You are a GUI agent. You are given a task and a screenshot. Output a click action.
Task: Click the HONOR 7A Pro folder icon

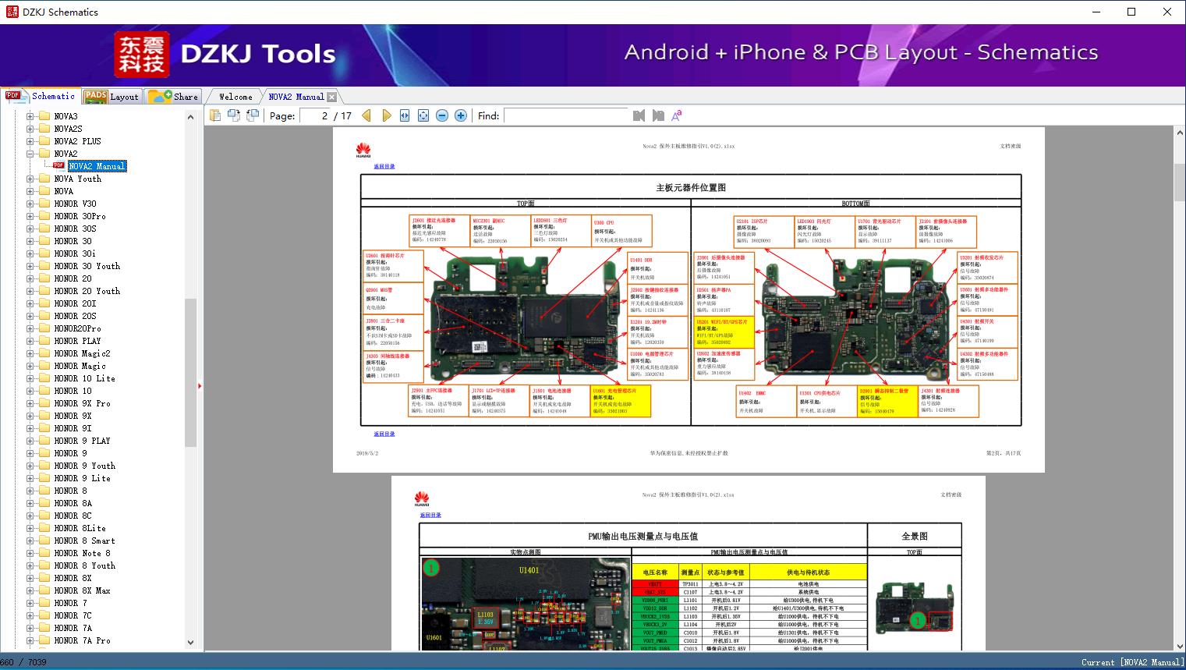(x=44, y=640)
